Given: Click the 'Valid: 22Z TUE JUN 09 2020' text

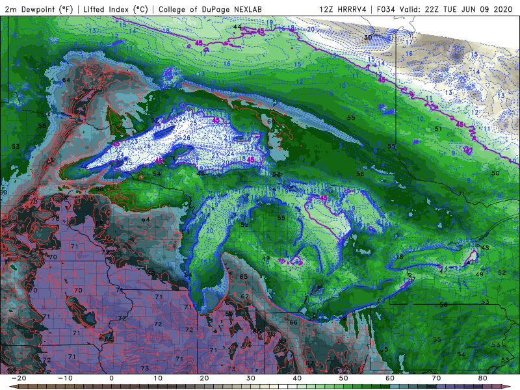Looking at the screenshot, I should [456, 9].
